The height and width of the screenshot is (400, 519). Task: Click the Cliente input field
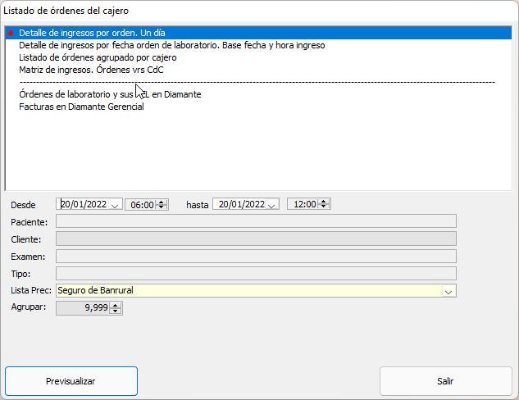pyautogui.click(x=255, y=239)
